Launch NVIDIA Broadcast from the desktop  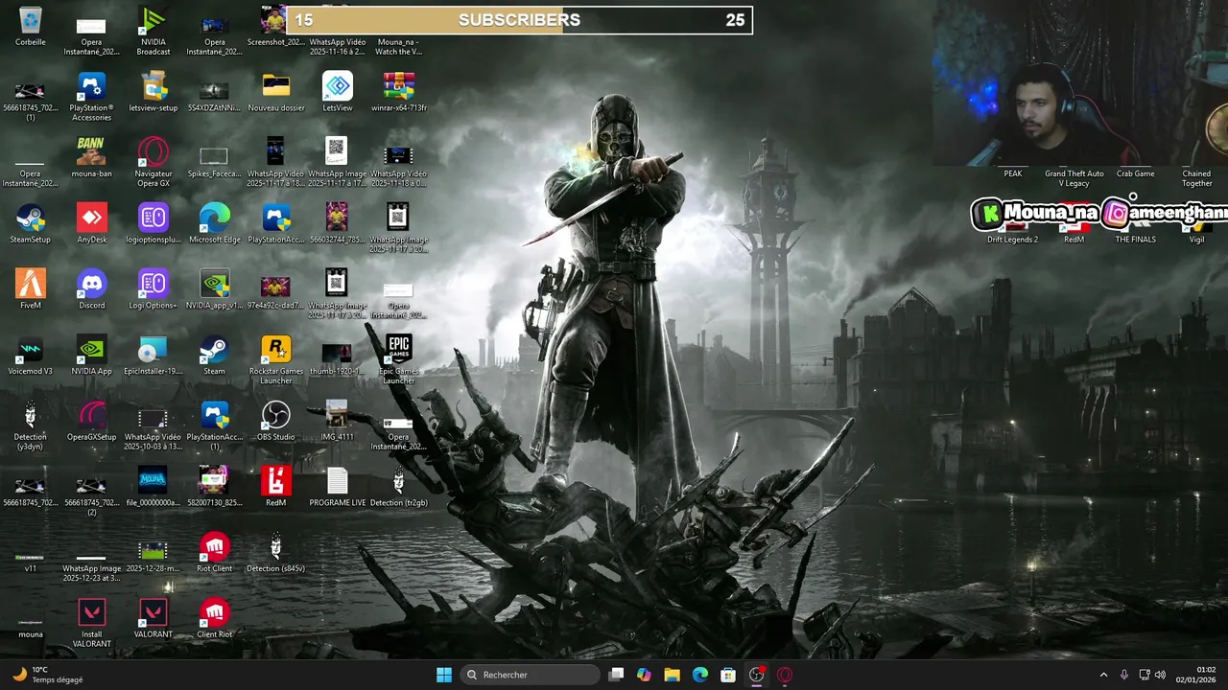(153, 31)
